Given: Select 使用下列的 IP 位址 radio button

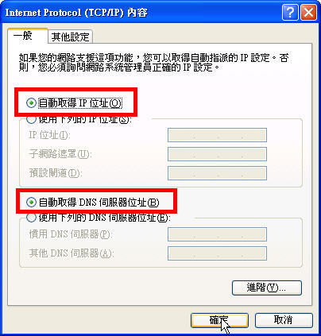Looking at the screenshot, I should 31,119.
